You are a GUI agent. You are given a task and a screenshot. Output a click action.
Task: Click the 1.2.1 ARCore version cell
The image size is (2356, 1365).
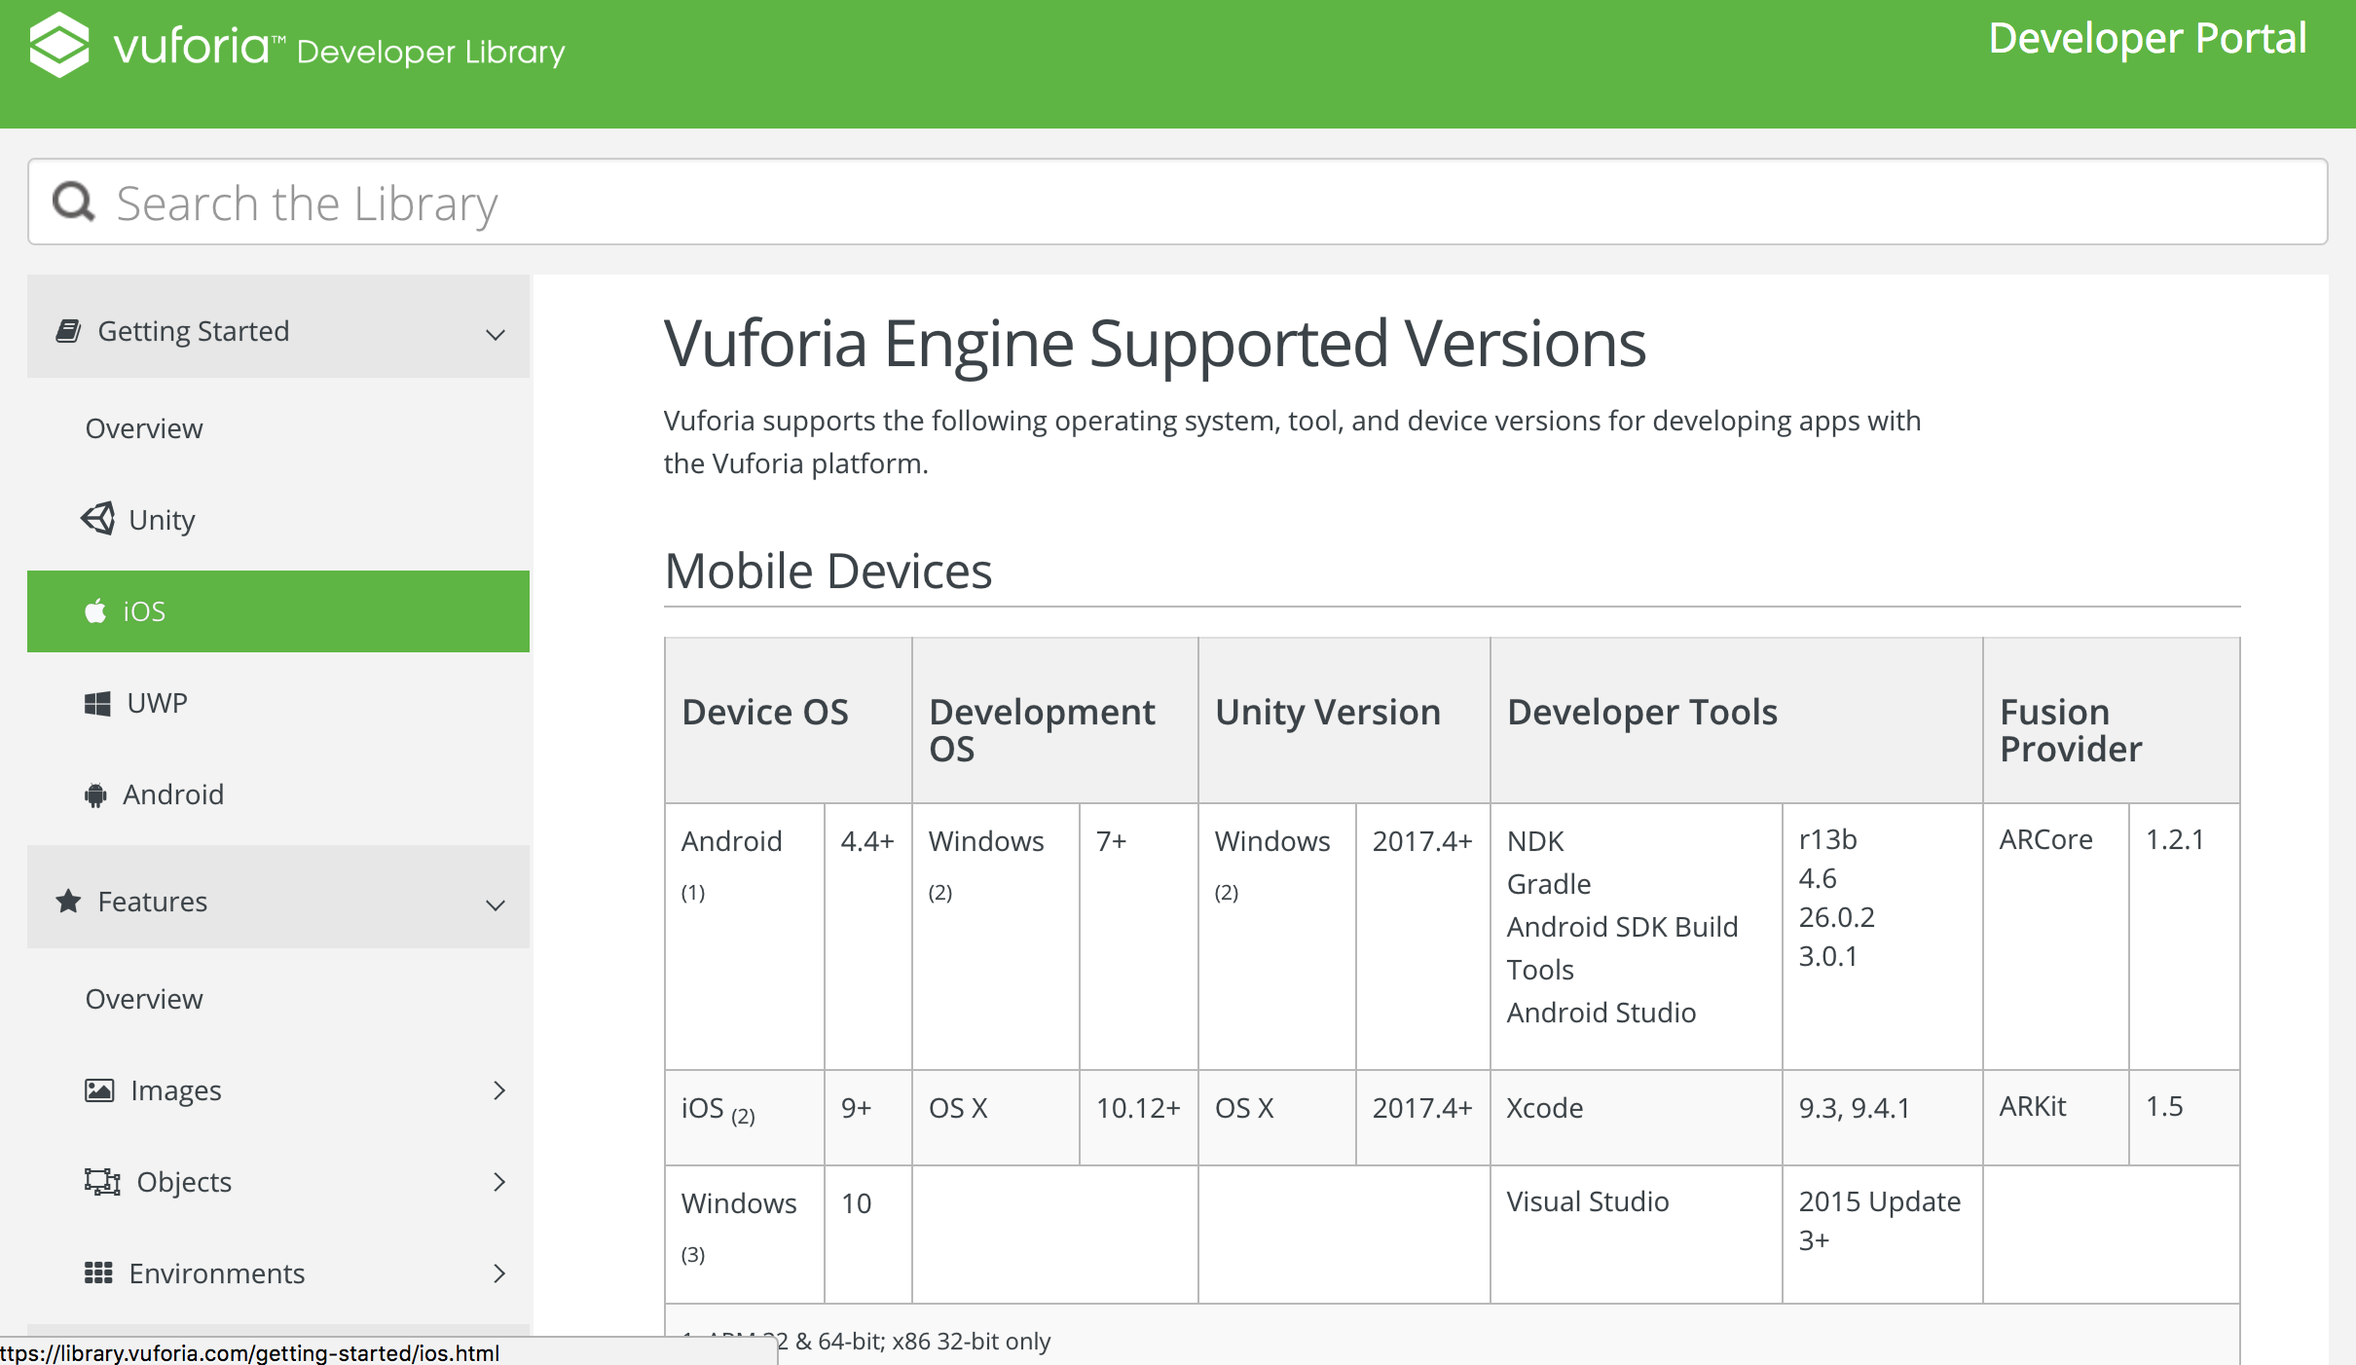click(x=2185, y=937)
